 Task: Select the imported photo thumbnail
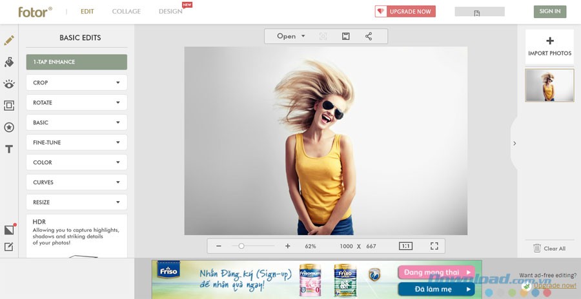click(549, 85)
